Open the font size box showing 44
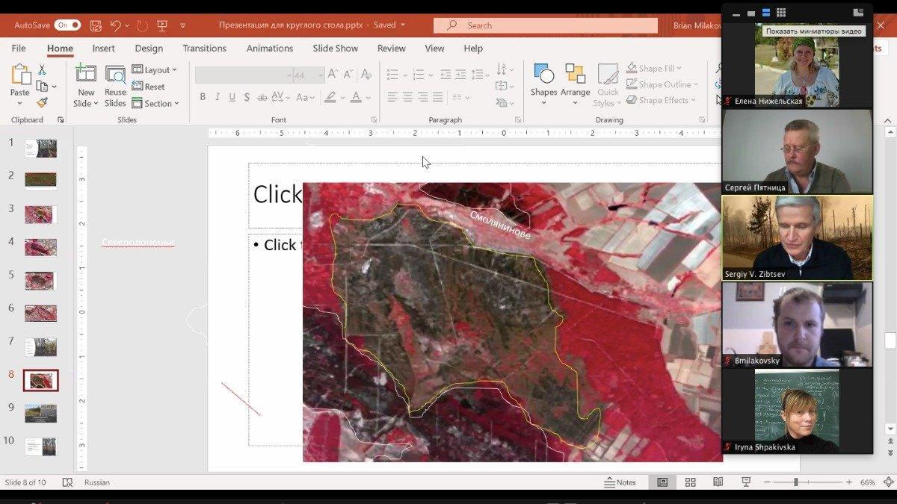This screenshot has height=504, width=897. click(x=309, y=75)
